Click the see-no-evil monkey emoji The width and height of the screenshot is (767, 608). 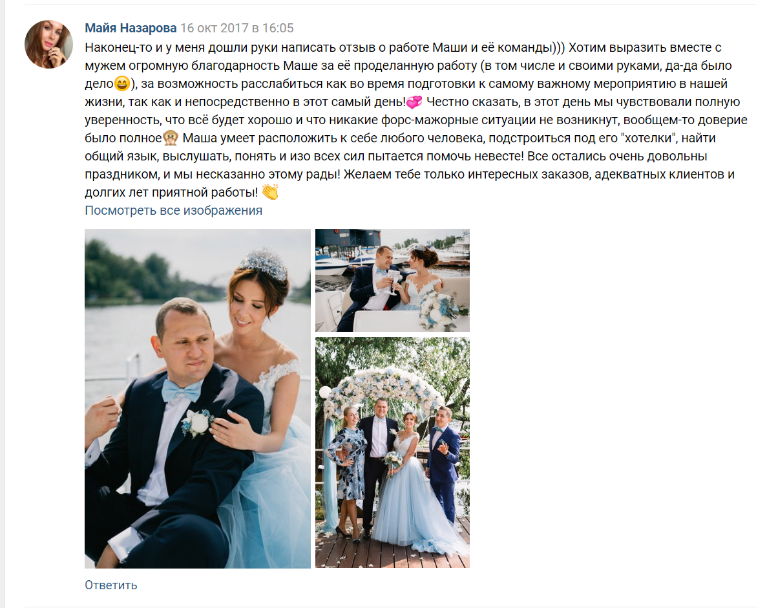171,138
